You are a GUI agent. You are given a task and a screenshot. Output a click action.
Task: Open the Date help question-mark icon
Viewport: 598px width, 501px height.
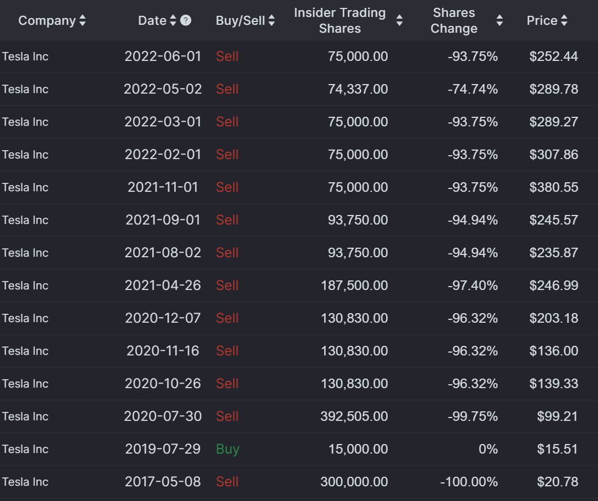(x=186, y=20)
